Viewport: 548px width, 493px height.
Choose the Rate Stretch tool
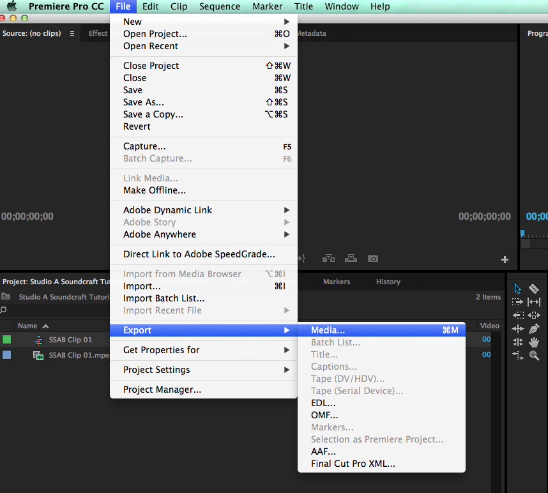click(x=517, y=356)
